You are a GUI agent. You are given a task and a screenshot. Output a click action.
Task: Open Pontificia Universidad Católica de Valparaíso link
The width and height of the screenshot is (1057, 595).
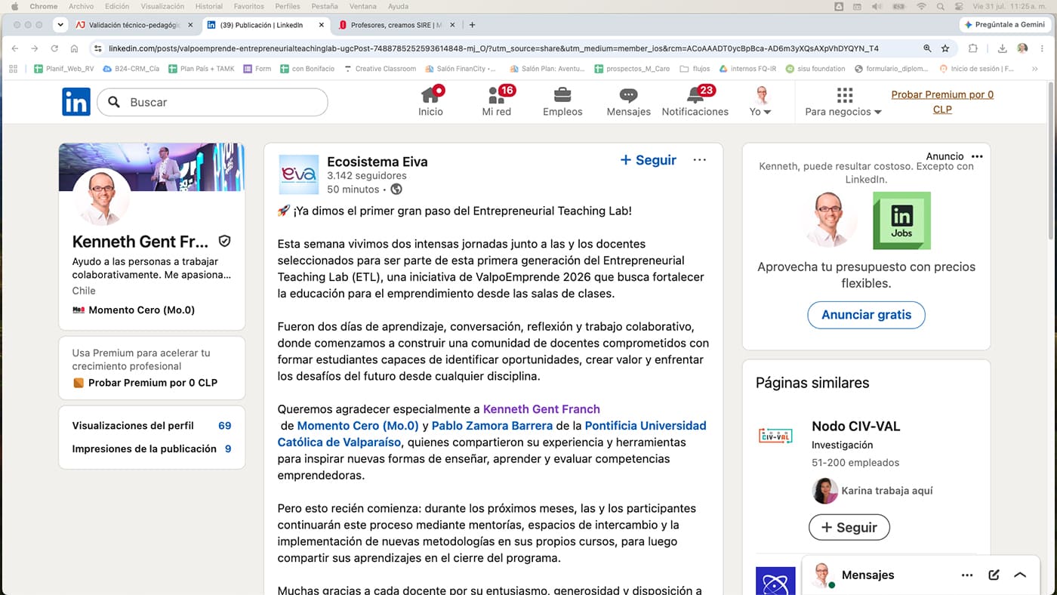point(492,434)
